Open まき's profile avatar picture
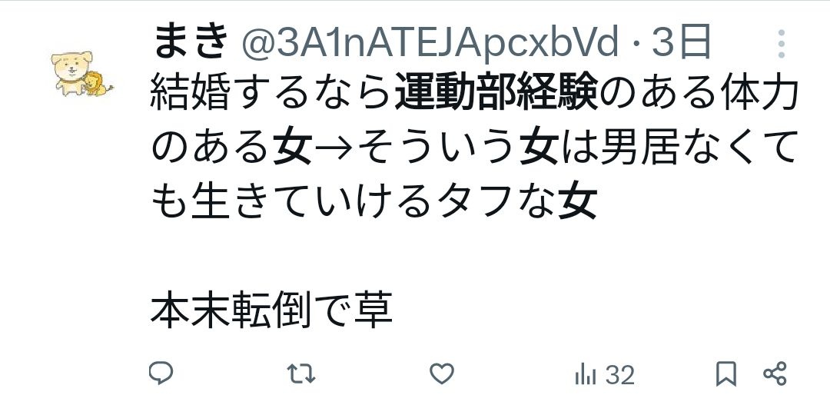Screen dimensions: 830x395 [x=82, y=74]
